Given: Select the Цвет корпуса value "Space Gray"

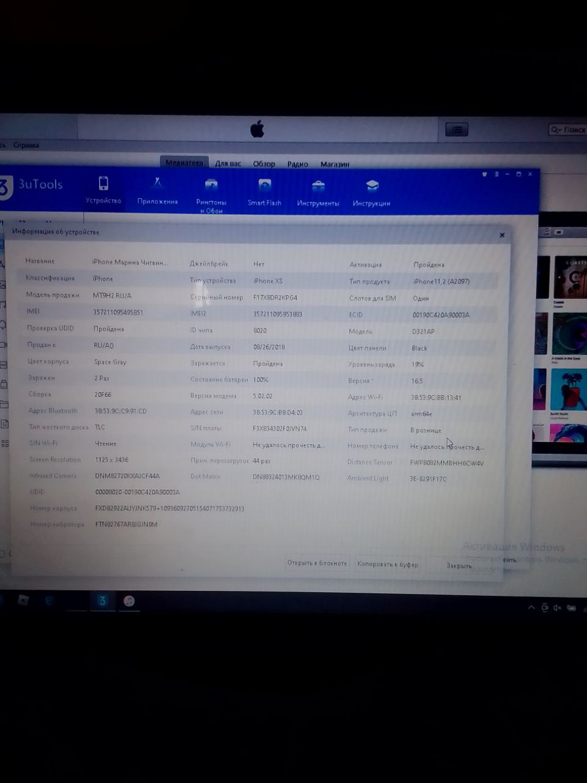Looking at the screenshot, I should pyautogui.click(x=110, y=362).
